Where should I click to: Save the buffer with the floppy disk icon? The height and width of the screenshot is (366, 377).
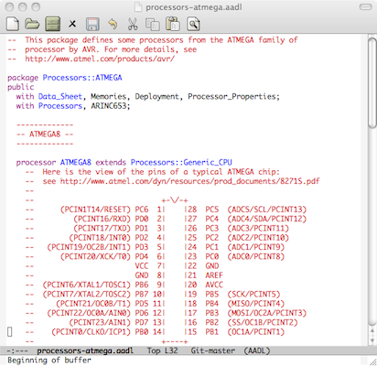click(92, 24)
